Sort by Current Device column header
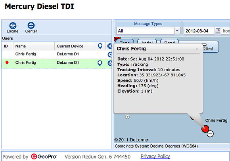The image size is (230, 161). point(75,46)
